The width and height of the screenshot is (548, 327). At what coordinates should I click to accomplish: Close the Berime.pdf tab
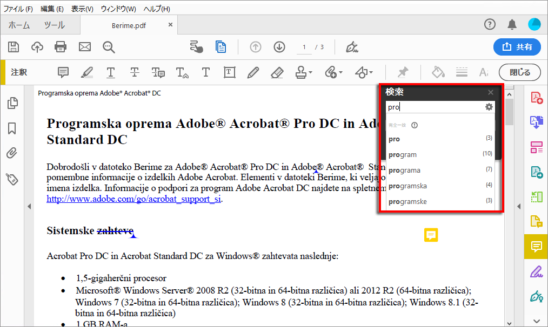click(170, 25)
